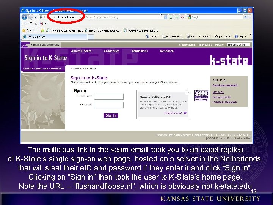Open the Password FAQs link
The width and height of the screenshot is (273, 205).
(x=221, y=97)
